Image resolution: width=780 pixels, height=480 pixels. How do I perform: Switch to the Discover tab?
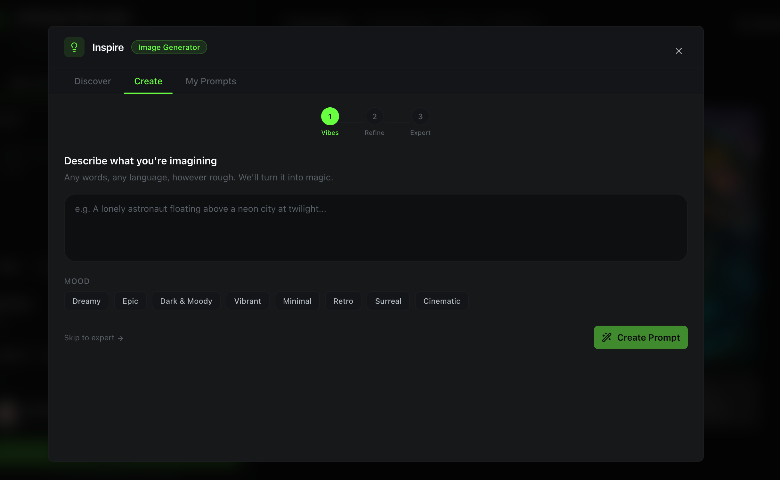point(93,81)
